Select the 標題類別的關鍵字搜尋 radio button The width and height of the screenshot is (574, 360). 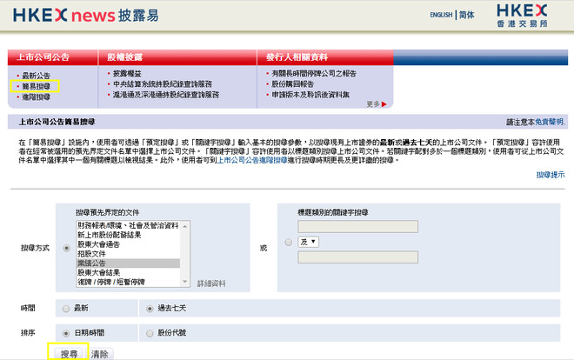289,243
